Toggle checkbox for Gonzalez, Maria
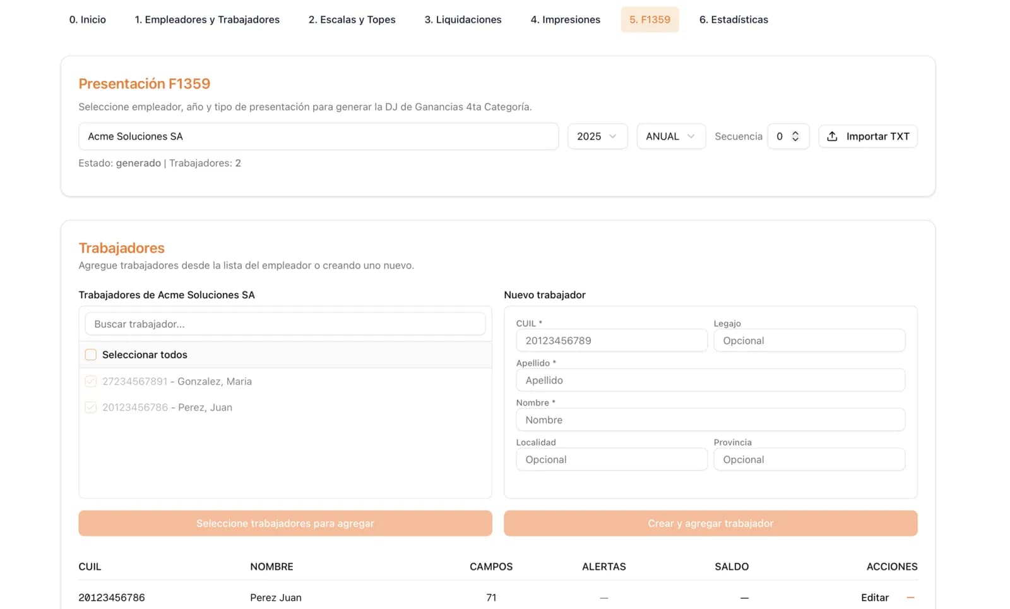Screen dimensions: 1010x609 point(91,382)
